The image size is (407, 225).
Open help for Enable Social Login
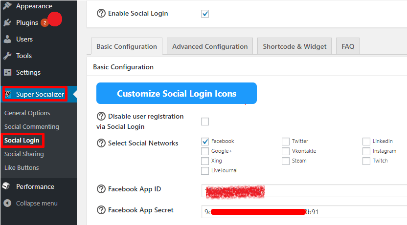(101, 13)
